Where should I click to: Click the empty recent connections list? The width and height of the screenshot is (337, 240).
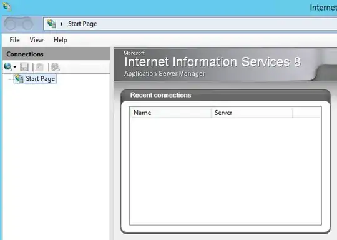225,171
